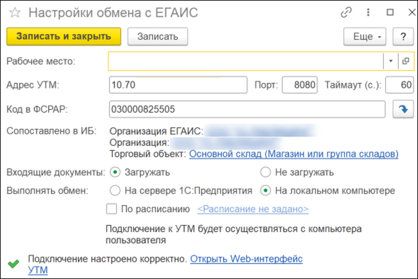
Task: Click the Записать button
Action: [157, 36]
